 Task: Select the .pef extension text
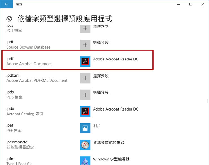click(10, 125)
